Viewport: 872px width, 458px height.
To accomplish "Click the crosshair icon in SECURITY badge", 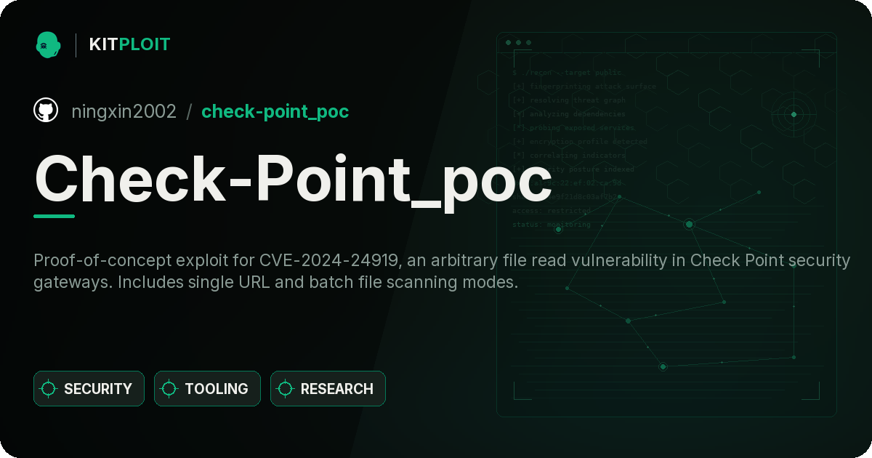I will [49, 389].
